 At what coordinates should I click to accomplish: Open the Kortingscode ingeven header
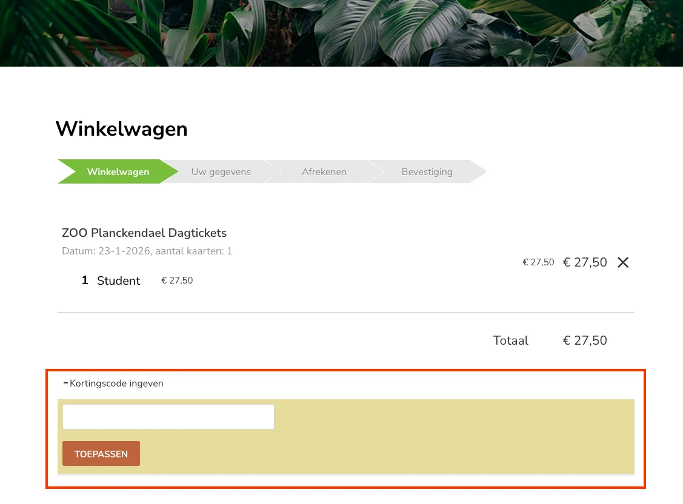coord(116,383)
